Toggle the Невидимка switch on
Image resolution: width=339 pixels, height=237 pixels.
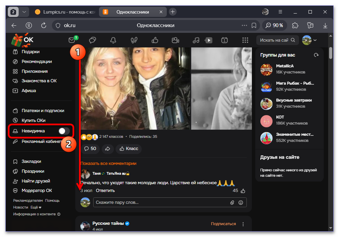(x=64, y=131)
